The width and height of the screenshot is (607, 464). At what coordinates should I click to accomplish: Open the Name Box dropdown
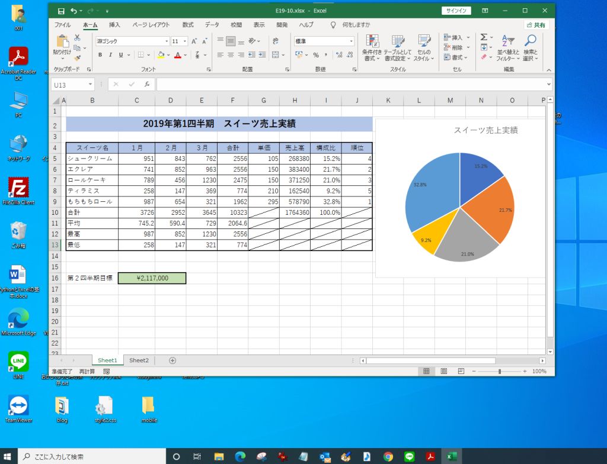90,84
